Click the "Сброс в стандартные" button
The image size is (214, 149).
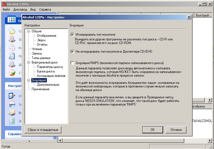[43, 130]
